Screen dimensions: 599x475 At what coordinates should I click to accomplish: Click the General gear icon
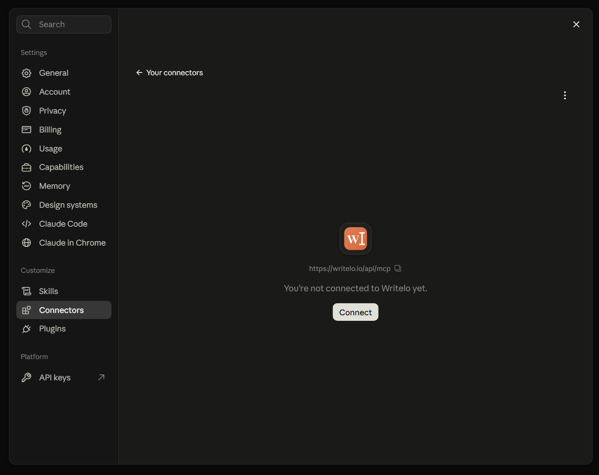click(27, 73)
